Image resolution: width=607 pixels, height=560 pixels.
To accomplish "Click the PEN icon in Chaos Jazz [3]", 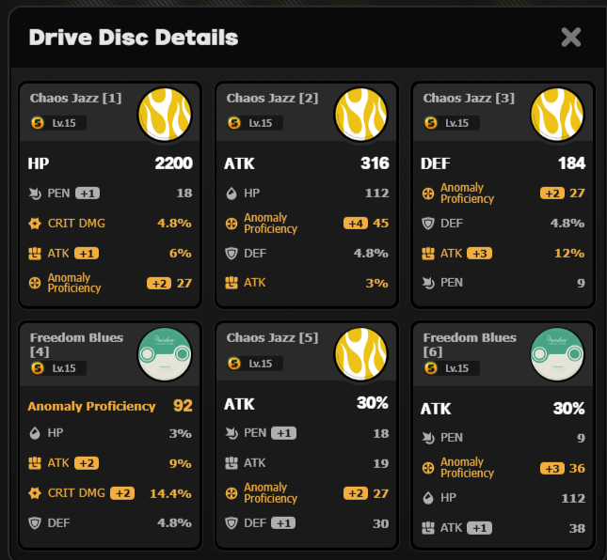I will [x=428, y=283].
